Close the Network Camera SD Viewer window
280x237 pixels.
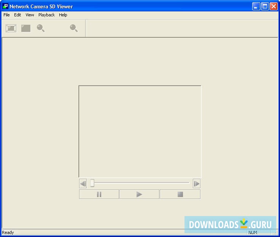pyautogui.click(x=274, y=6)
